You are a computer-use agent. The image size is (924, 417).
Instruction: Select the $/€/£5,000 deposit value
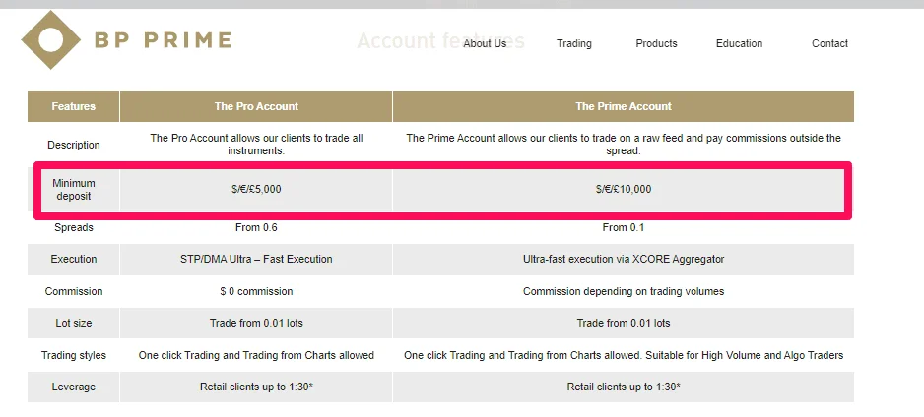(x=256, y=190)
